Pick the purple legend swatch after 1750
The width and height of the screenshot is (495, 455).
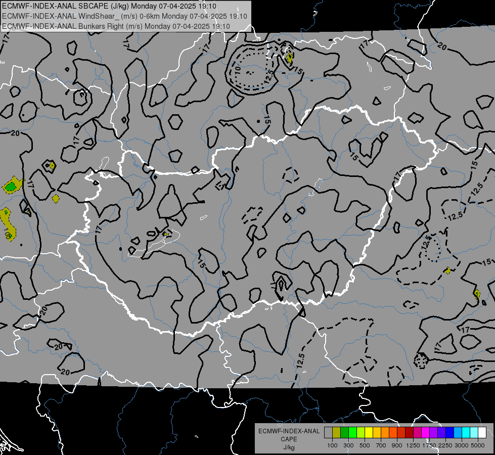[x=433, y=433]
